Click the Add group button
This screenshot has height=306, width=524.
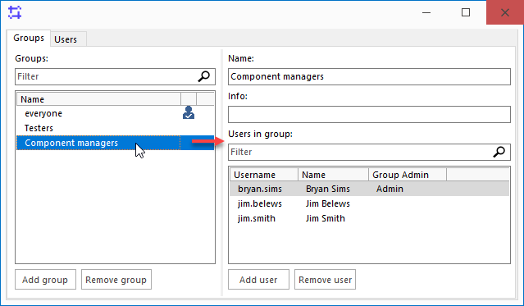click(45, 280)
